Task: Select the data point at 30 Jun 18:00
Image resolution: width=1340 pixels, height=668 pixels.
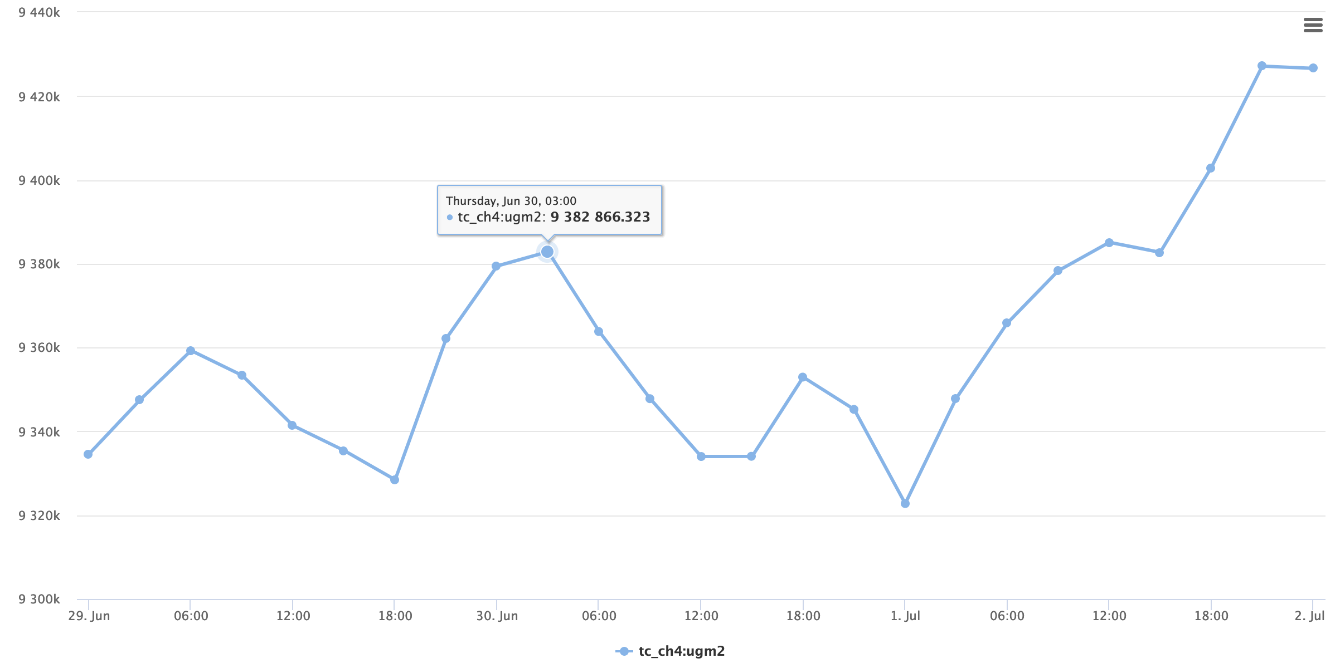Action: pos(803,377)
